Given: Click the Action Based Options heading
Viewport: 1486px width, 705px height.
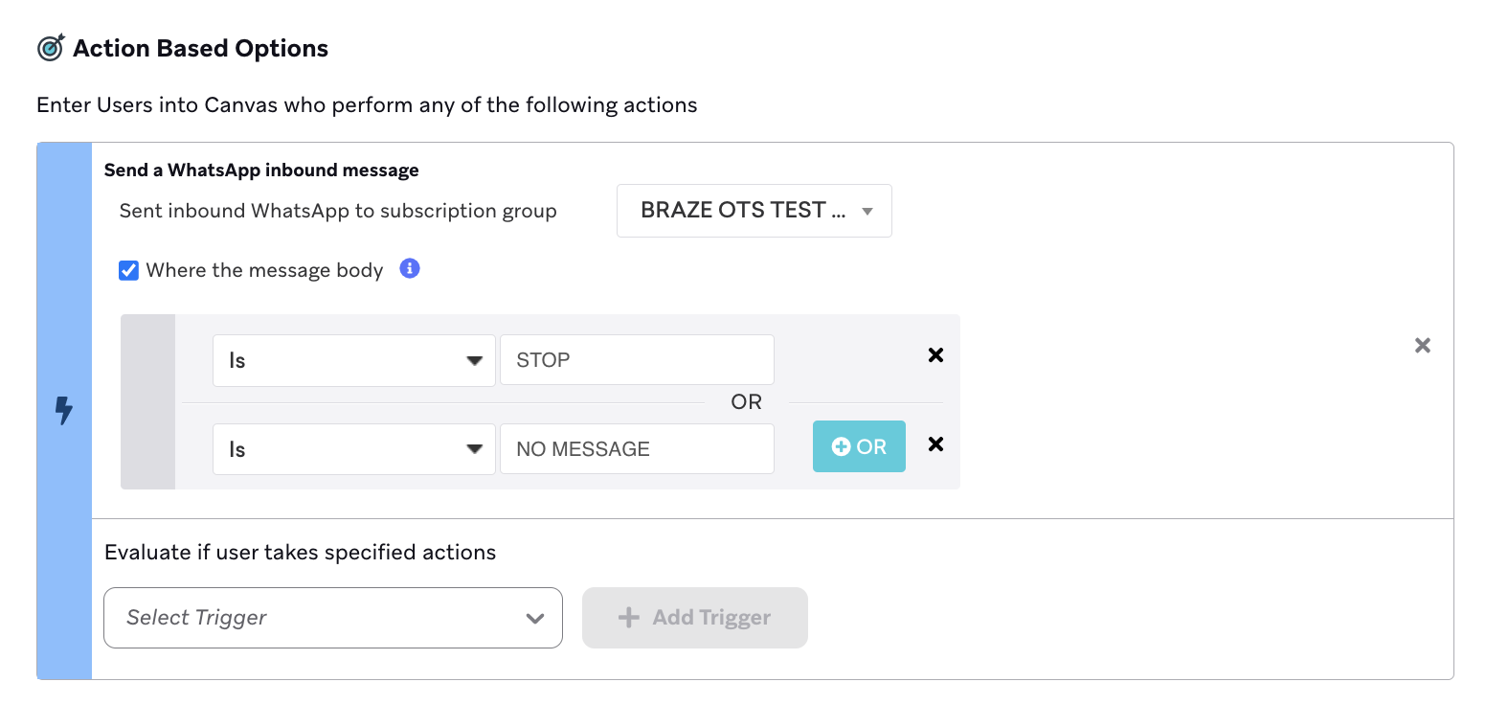Looking at the screenshot, I should tap(201, 48).
